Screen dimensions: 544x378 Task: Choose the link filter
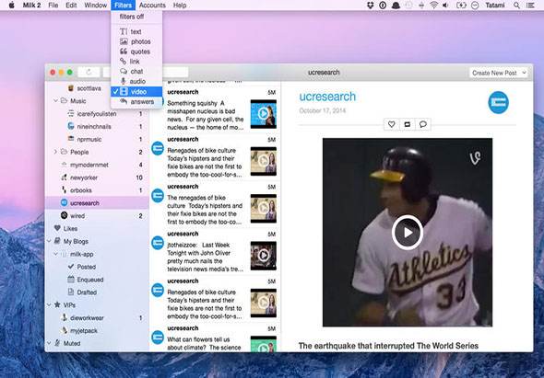tap(136, 62)
